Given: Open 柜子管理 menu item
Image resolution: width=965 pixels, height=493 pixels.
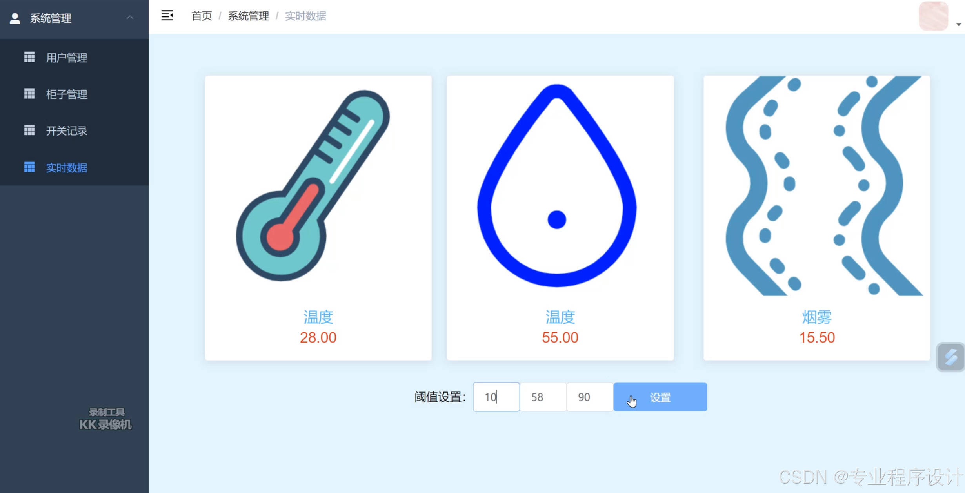Looking at the screenshot, I should click(x=66, y=94).
